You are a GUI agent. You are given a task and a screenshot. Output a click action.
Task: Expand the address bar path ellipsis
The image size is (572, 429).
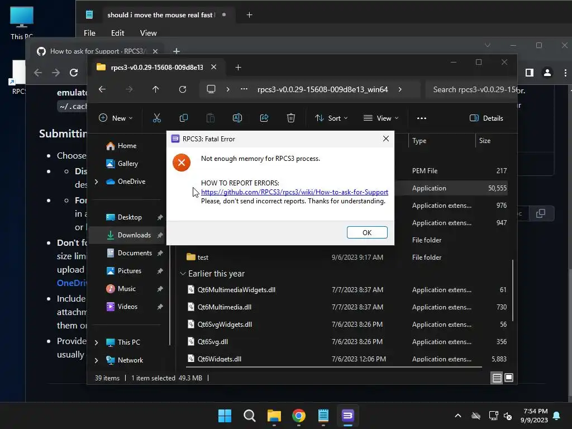pos(244,89)
